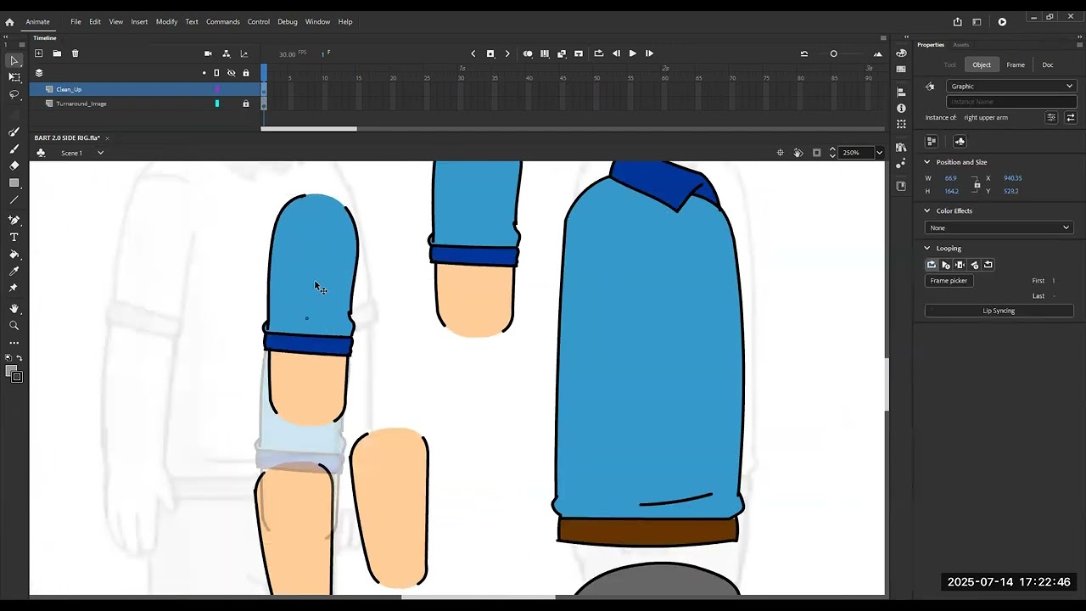The image size is (1086, 611).
Task: Click the New Folder icon in Timeline
Action: point(57,53)
